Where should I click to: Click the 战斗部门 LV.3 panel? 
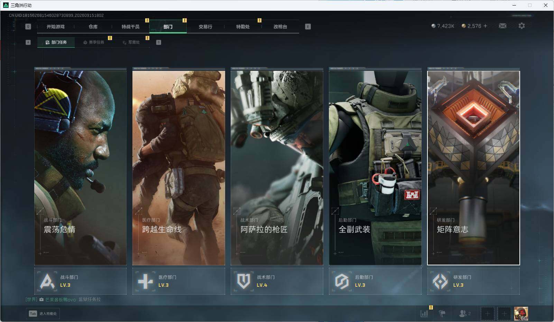[x=80, y=281]
